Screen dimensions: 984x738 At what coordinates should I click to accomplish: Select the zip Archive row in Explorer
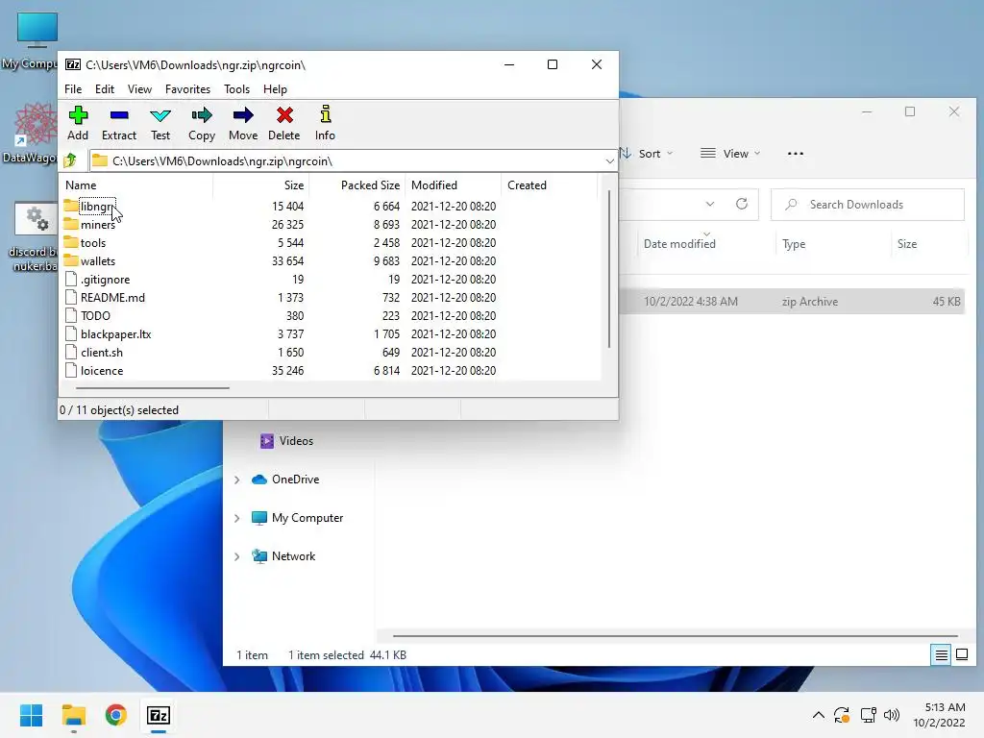pyautogui.click(x=792, y=301)
